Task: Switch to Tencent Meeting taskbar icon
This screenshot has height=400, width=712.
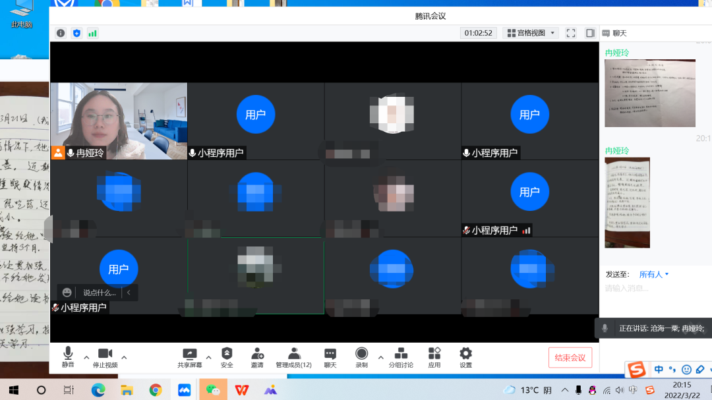Action: [185, 390]
